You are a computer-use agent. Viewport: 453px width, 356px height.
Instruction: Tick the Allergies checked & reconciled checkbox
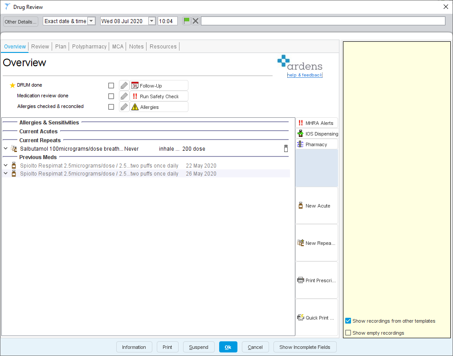(x=111, y=106)
